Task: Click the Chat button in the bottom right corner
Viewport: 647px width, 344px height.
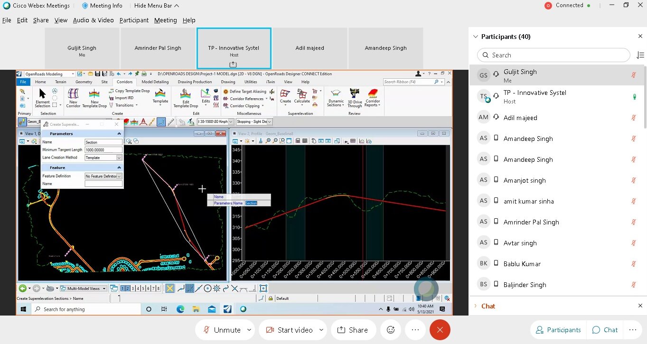Action: tap(605, 330)
